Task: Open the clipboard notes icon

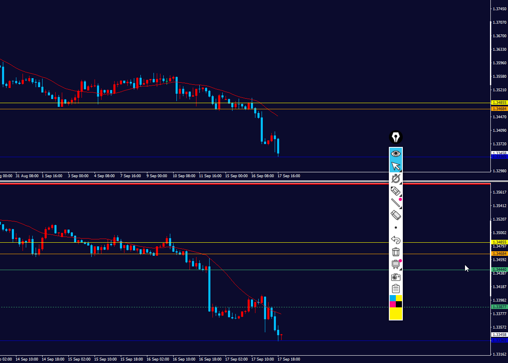Action: click(396, 289)
